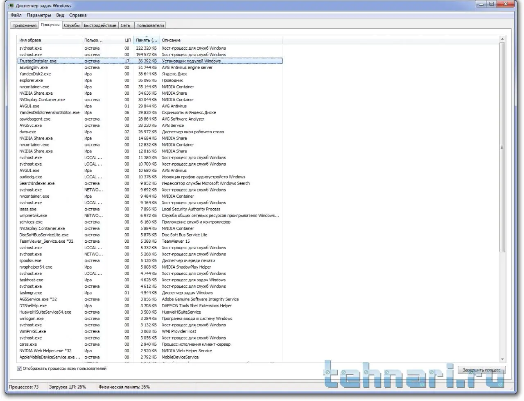Click the 'Яндекс.Диск' description cell
The height and width of the screenshot is (401, 524).
click(x=174, y=74)
